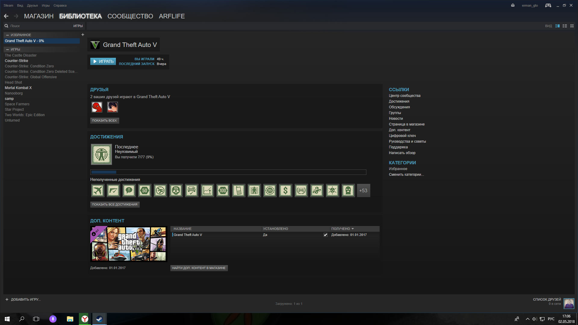
Task: Open Сменить категории link
Action: 406,175
